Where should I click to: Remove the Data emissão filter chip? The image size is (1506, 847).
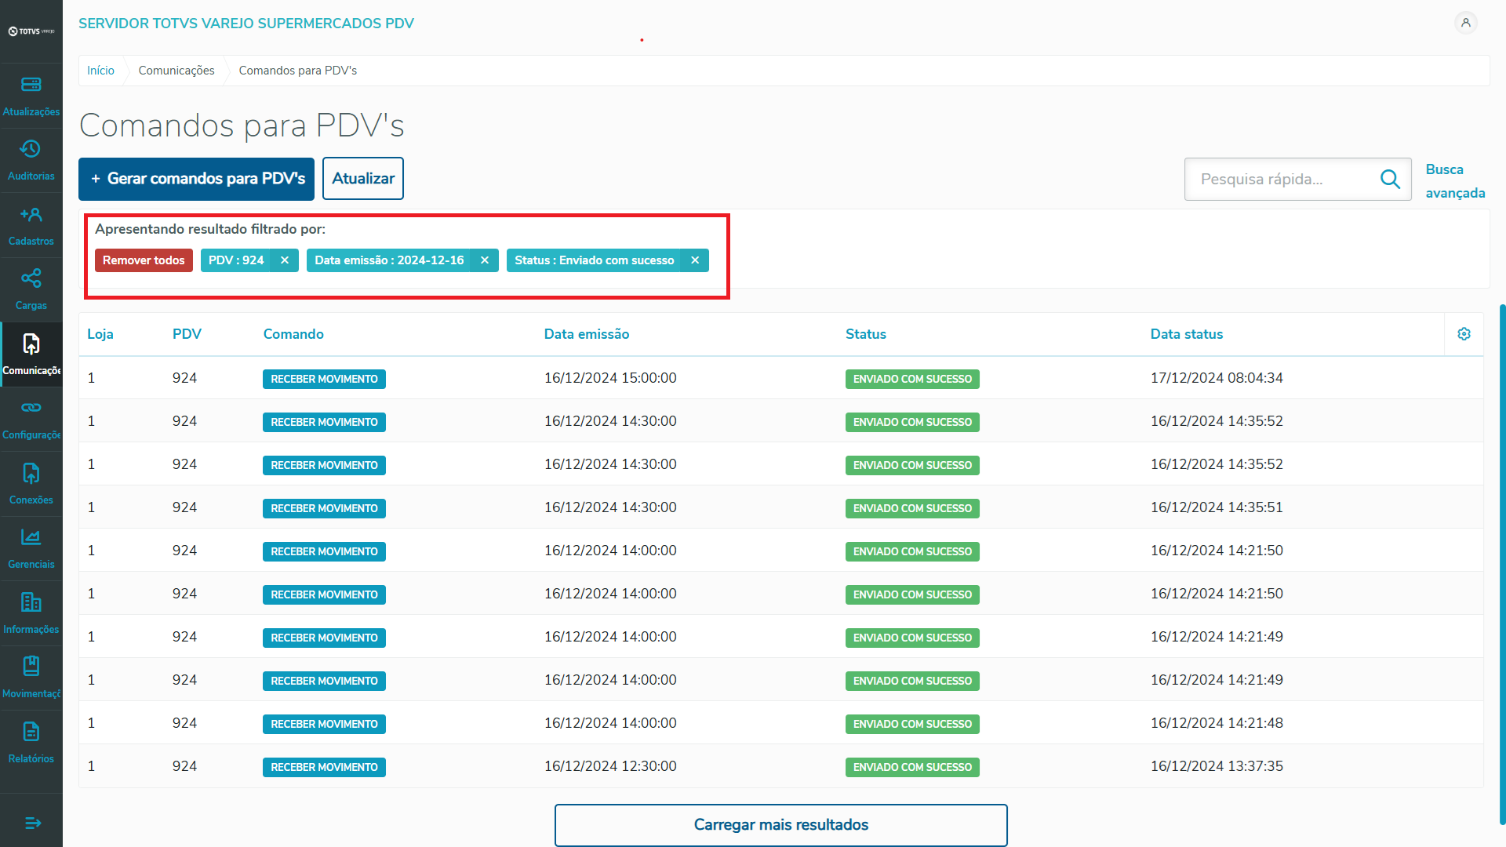point(485,260)
